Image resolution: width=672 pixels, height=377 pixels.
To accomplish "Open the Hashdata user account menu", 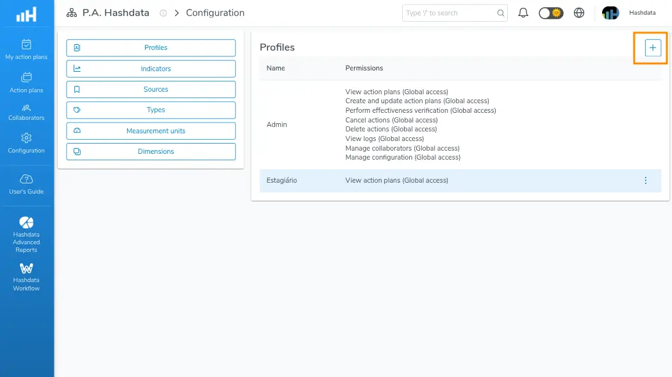I will tap(642, 13).
